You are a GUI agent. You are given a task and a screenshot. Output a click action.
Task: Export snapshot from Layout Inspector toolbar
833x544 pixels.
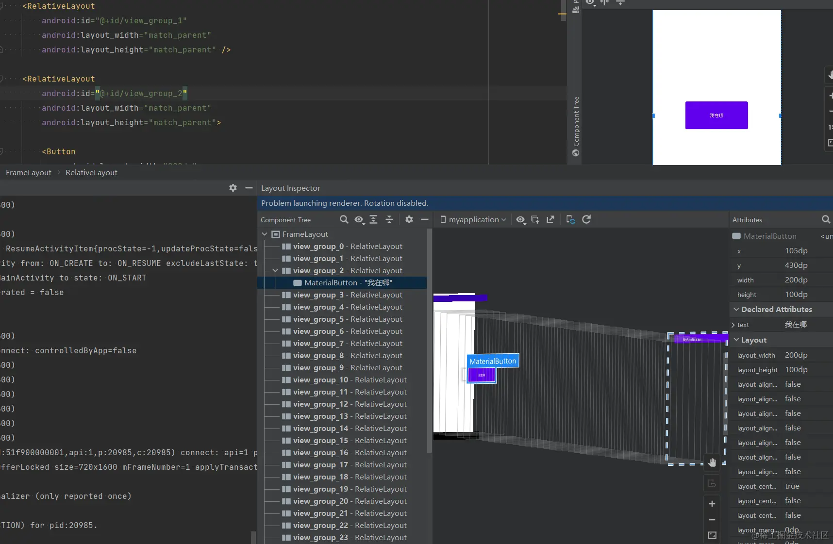pos(550,219)
